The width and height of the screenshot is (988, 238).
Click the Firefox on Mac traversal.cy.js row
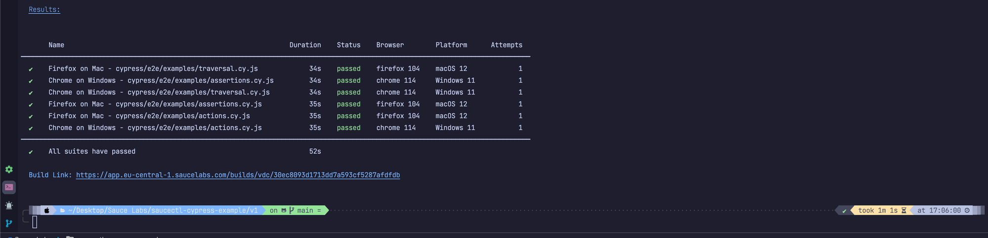(153, 68)
